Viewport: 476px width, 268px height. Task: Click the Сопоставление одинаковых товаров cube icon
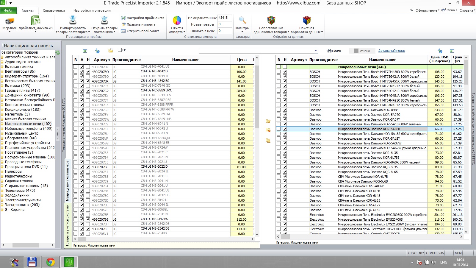coord(271,20)
